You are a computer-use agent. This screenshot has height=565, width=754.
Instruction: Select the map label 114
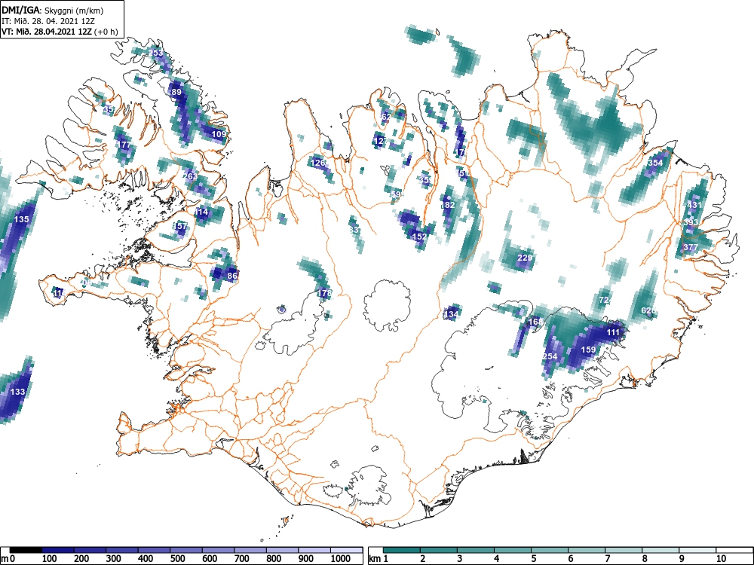pyautogui.click(x=201, y=212)
